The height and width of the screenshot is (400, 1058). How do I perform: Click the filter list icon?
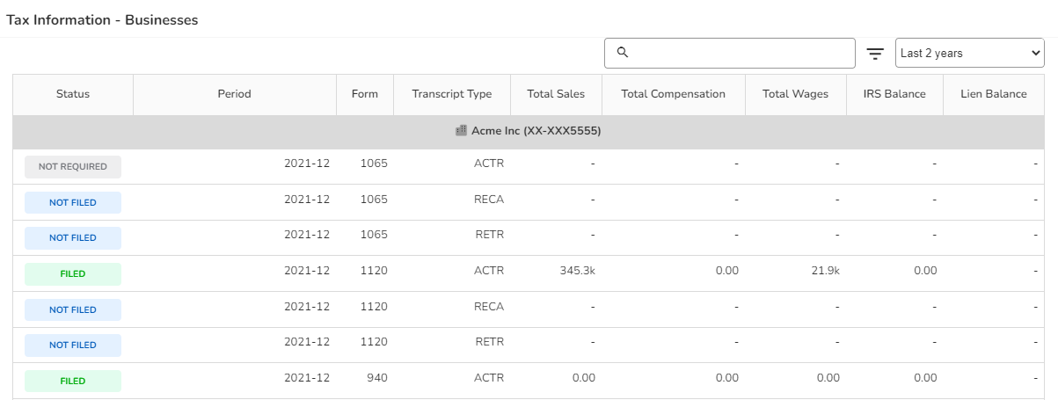(x=875, y=54)
